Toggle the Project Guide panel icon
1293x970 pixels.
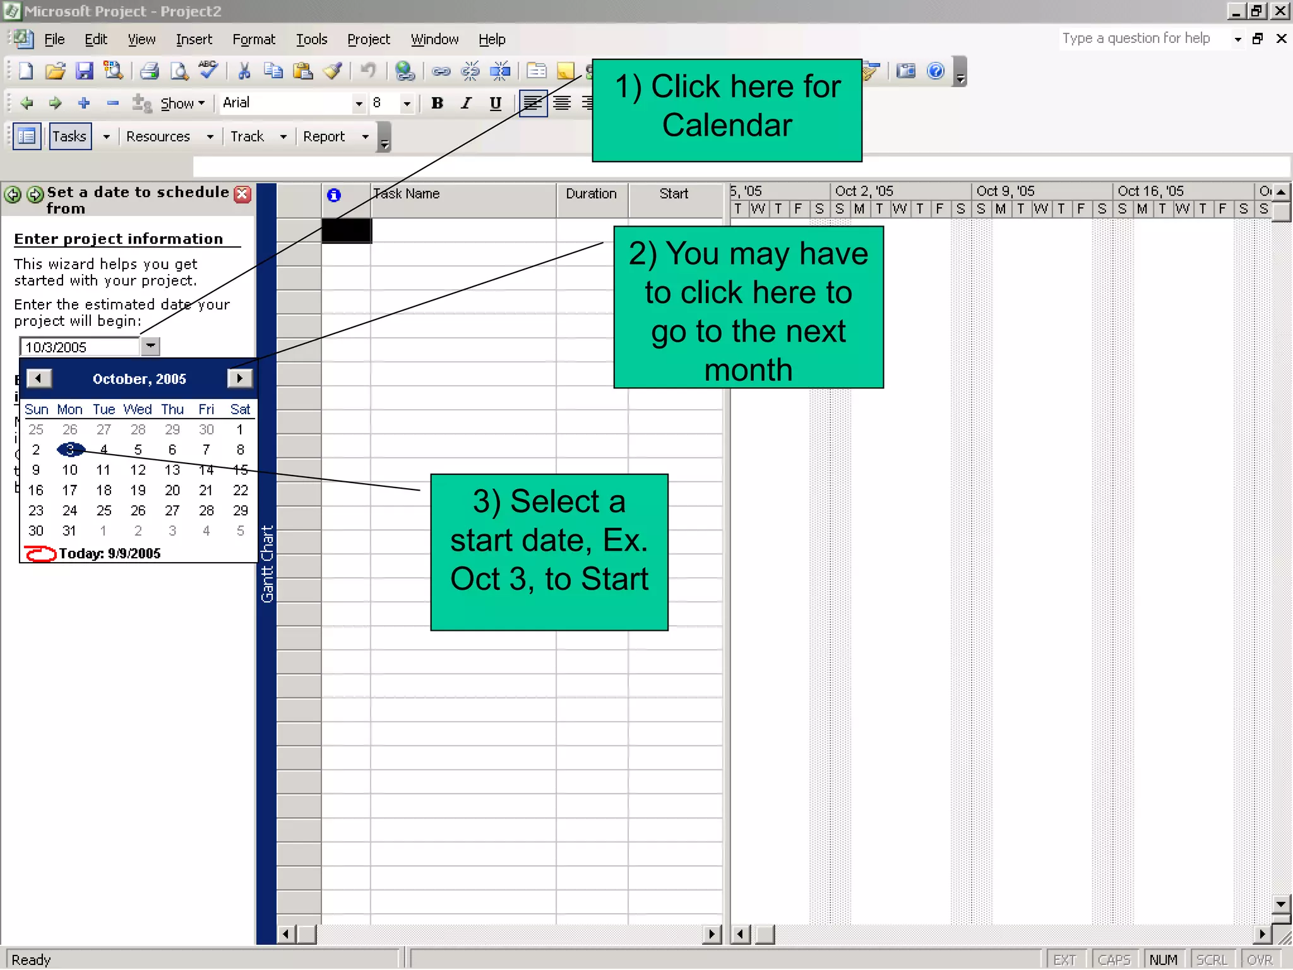pyautogui.click(x=27, y=136)
